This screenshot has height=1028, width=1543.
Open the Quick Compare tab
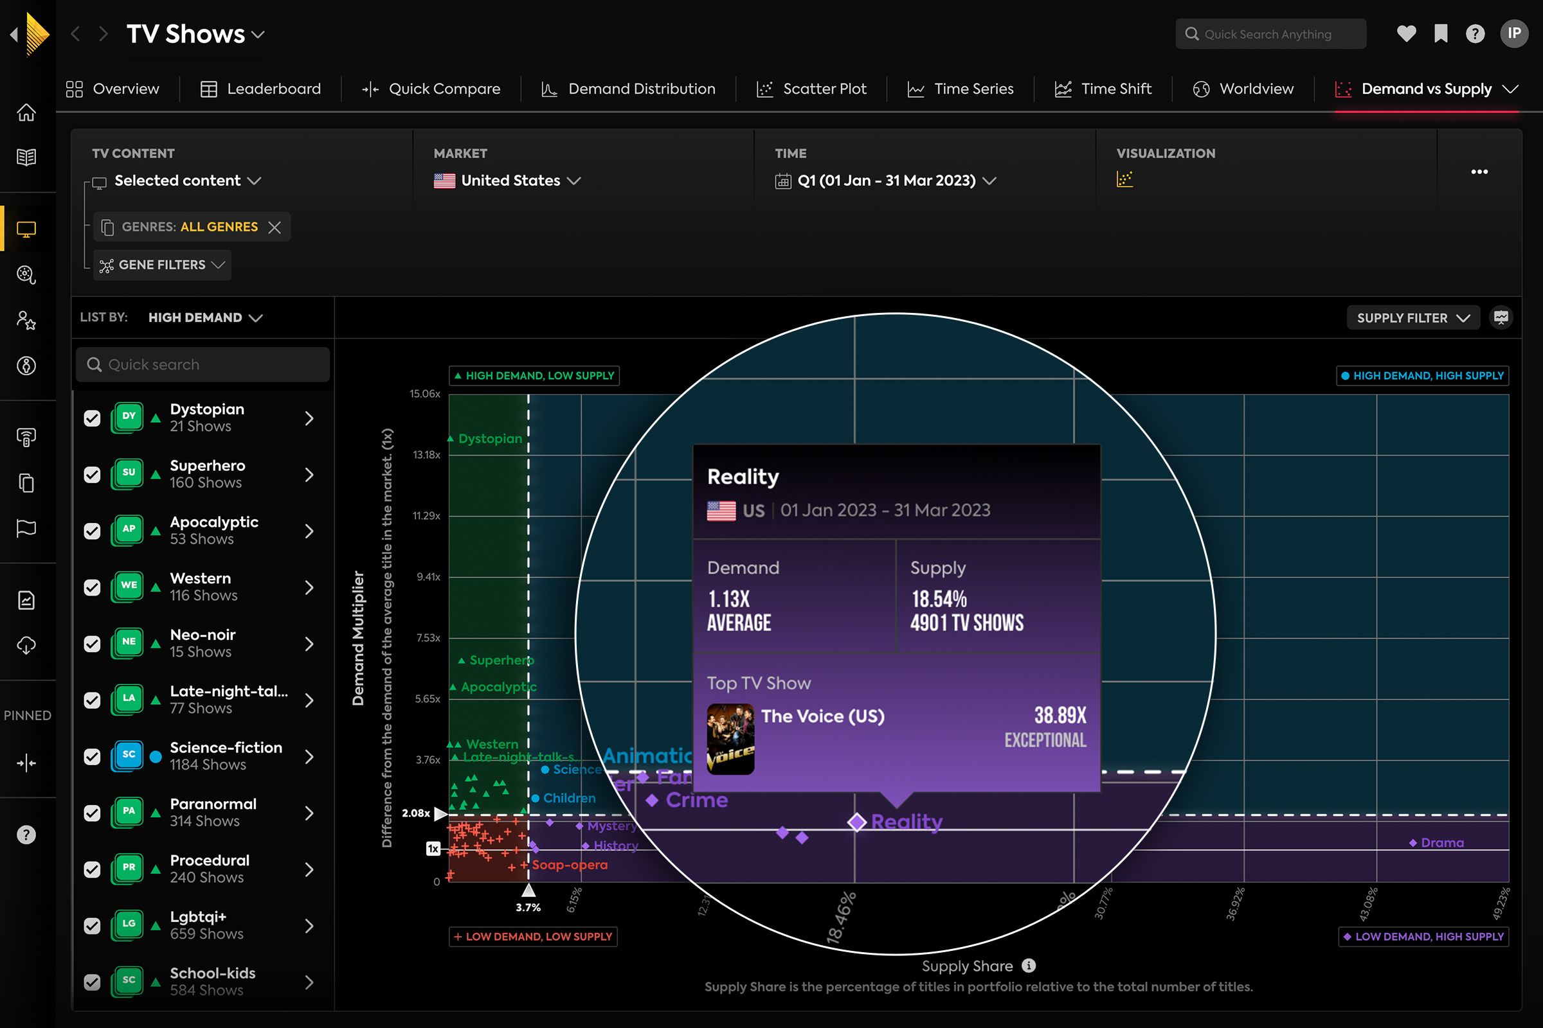(x=431, y=89)
